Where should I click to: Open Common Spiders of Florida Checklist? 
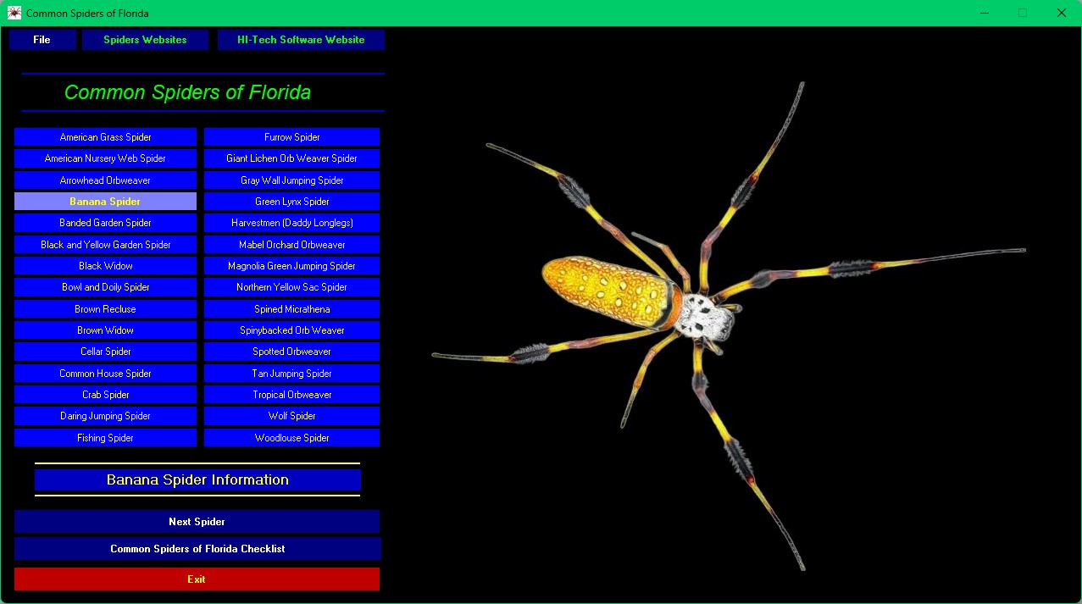(x=197, y=549)
